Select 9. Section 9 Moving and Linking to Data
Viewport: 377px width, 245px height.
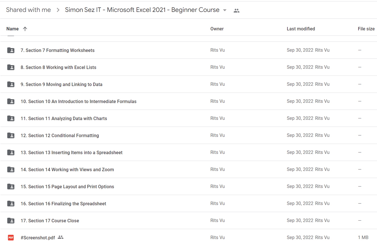coord(61,84)
